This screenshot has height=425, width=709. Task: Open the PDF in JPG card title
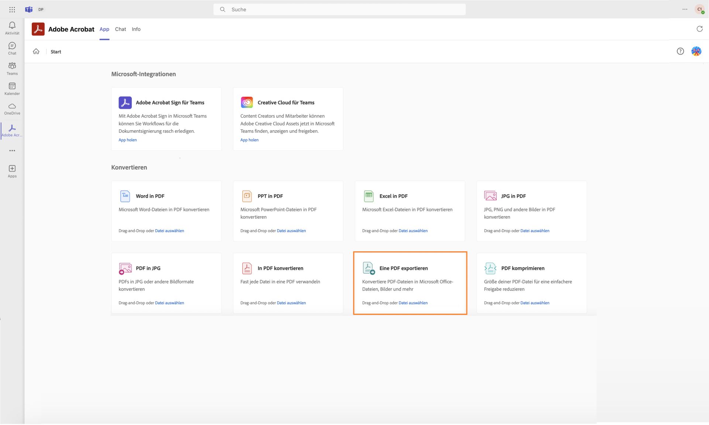pyautogui.click(x=148, y=268)
